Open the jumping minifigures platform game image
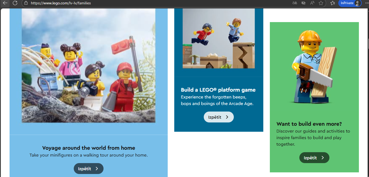 pos(219,38)
